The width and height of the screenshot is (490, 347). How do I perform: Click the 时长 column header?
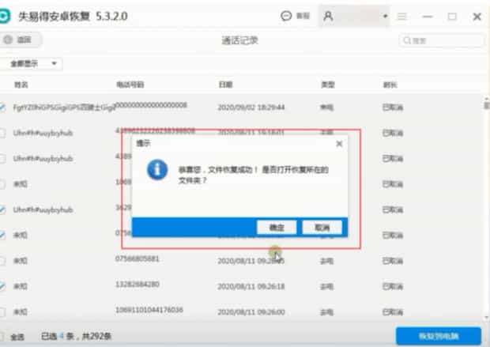coord(390,85)
